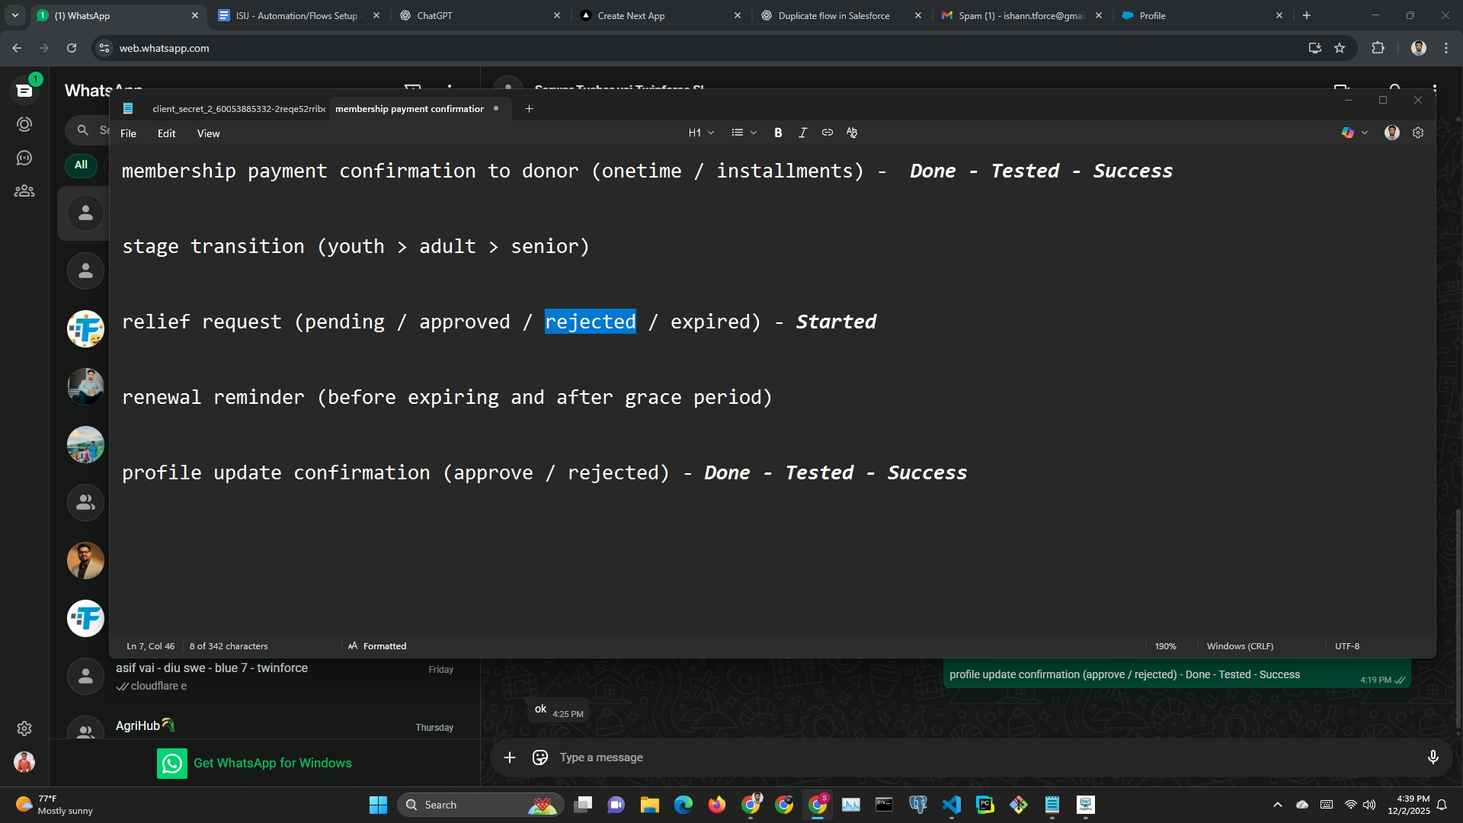Image resolution: width=1463 pixels, height=823 pixels.
Task: Click the voice message microphone icon
Action: tap(1433, 757)
